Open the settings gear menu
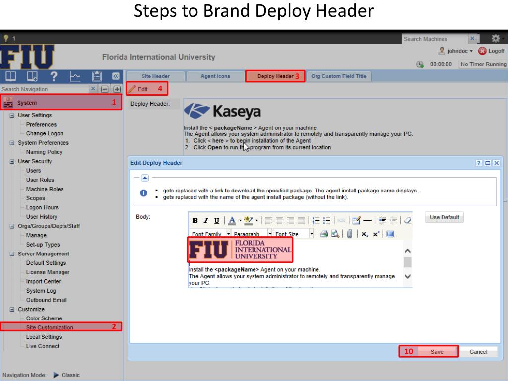Screen dimensions: 508x381 (496, 38)
